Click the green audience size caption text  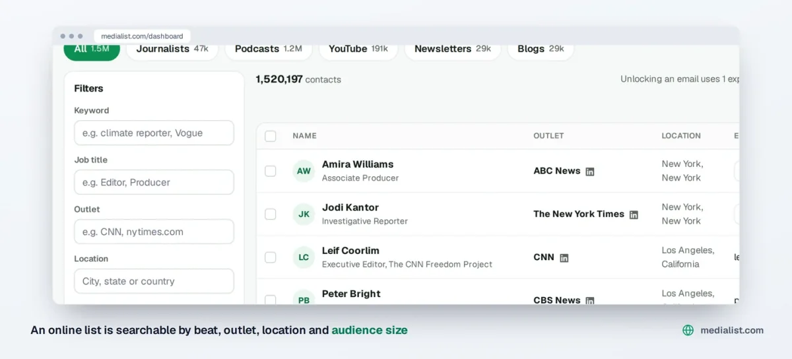tap(370, 330)
